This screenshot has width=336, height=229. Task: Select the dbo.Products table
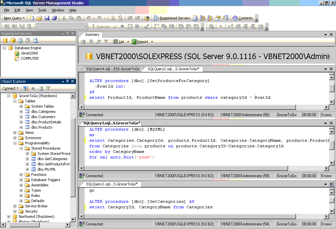42,128
